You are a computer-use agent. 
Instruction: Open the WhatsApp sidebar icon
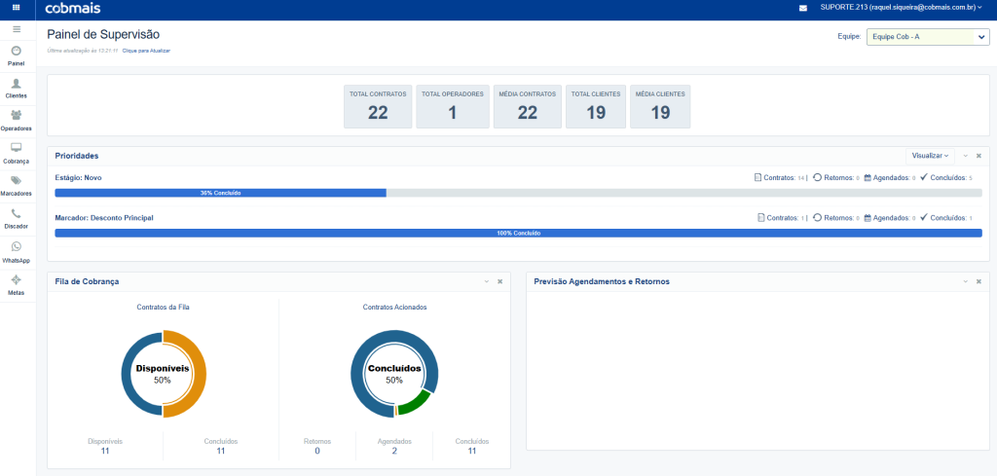[17, 246]
